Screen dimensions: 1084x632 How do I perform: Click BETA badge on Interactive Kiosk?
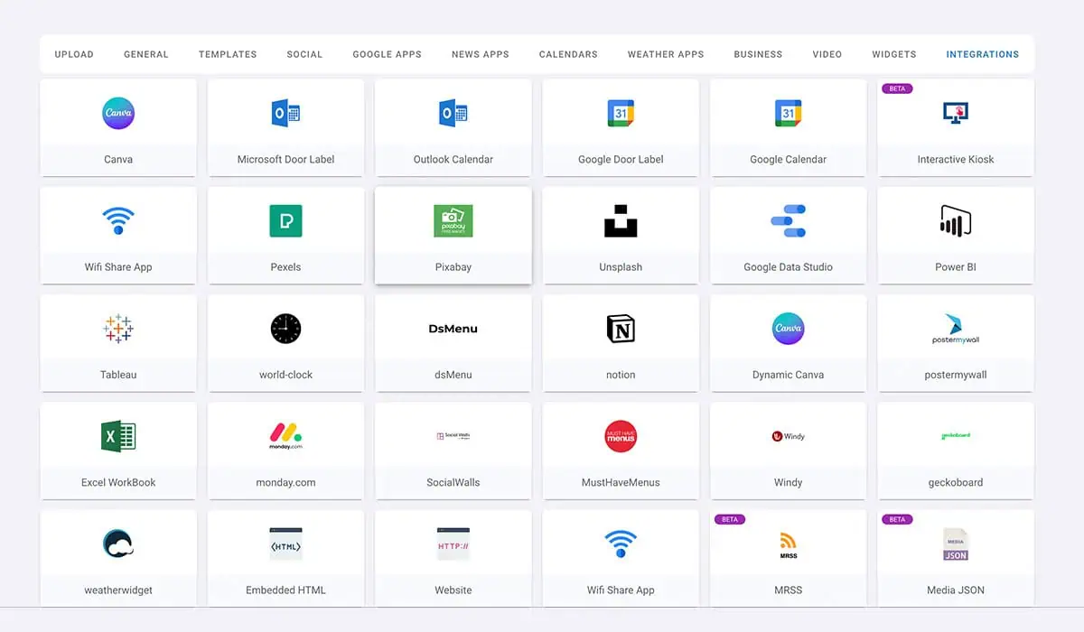pyautogui.click(x=897, y=88)
